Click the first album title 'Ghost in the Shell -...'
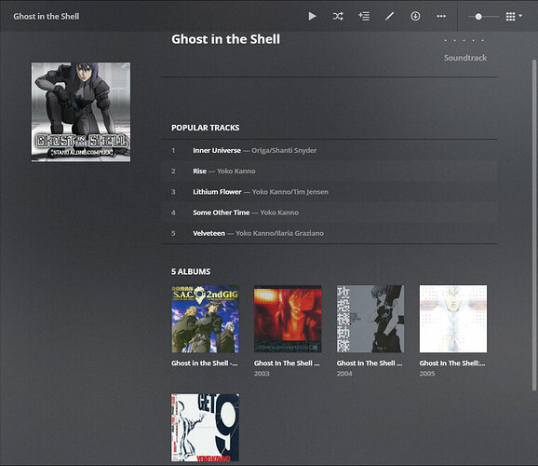This screenshot has height=466, width=538. 205,363
